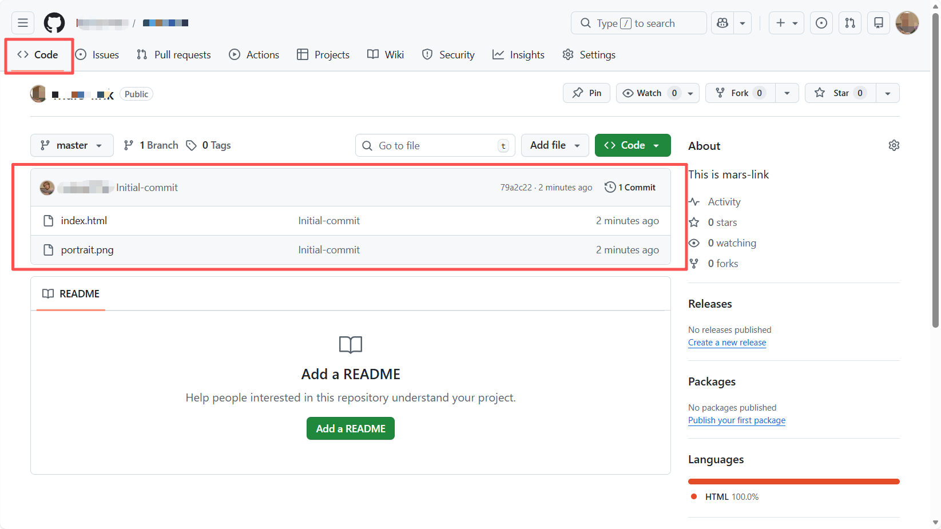Open the Copilot chat icon

[722, 23]
